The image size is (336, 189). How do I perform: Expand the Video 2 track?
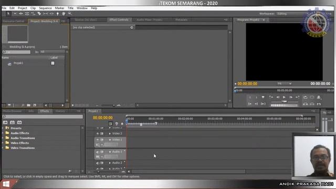(x=110, y=133)
